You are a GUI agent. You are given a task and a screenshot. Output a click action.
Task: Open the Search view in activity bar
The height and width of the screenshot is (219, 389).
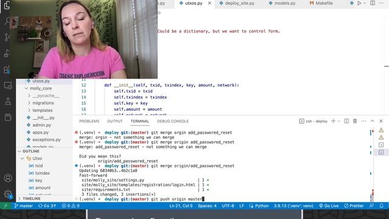tap(7, 21)
